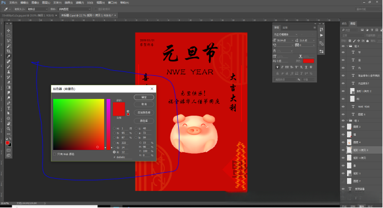Select the H radio button in color picker
This screenshot has width=383, height=208.
pyautogui.click(x=114, y=128)
